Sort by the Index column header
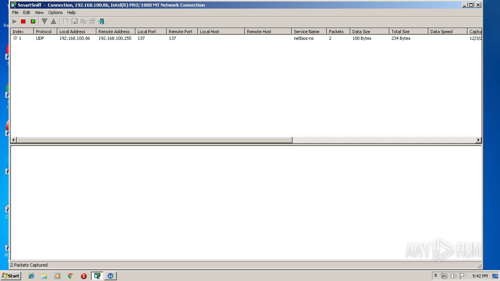500x281 pixels. [x=22, y=32]
